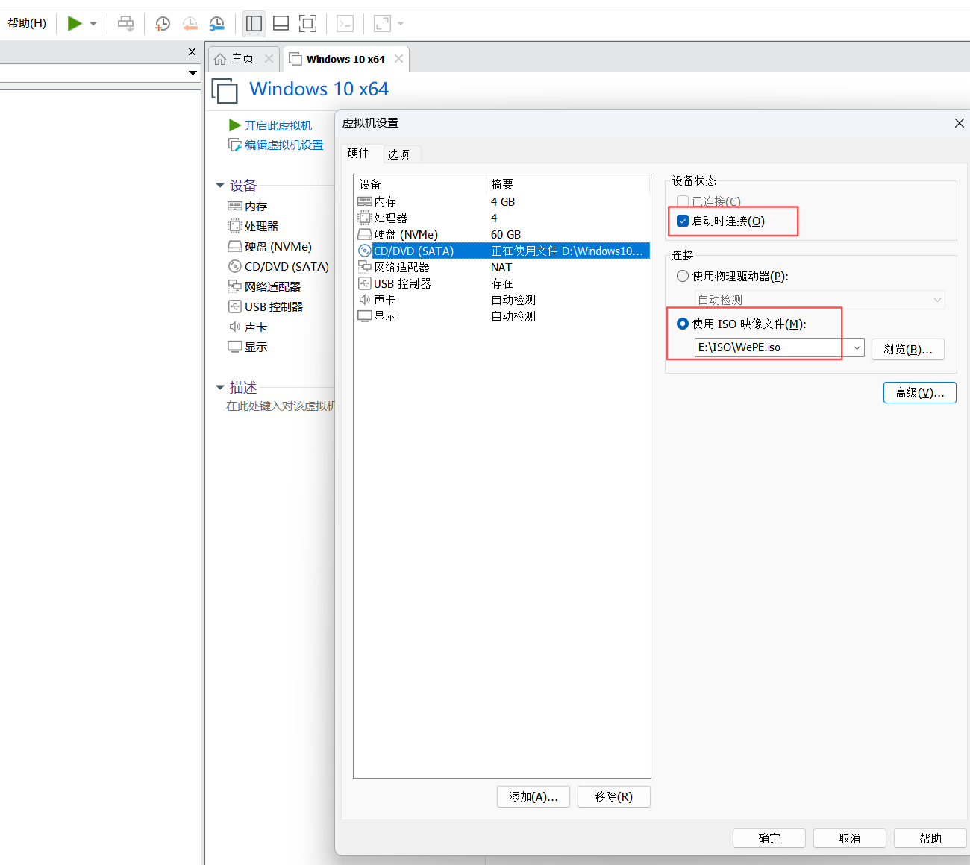
Task: Select the 使用 ISO 映像文件 radio button
Action: (683, 324)
